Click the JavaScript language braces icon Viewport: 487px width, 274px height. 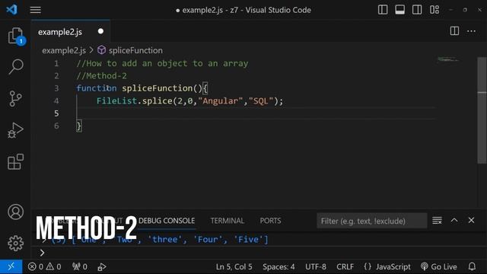coord(368,266)
